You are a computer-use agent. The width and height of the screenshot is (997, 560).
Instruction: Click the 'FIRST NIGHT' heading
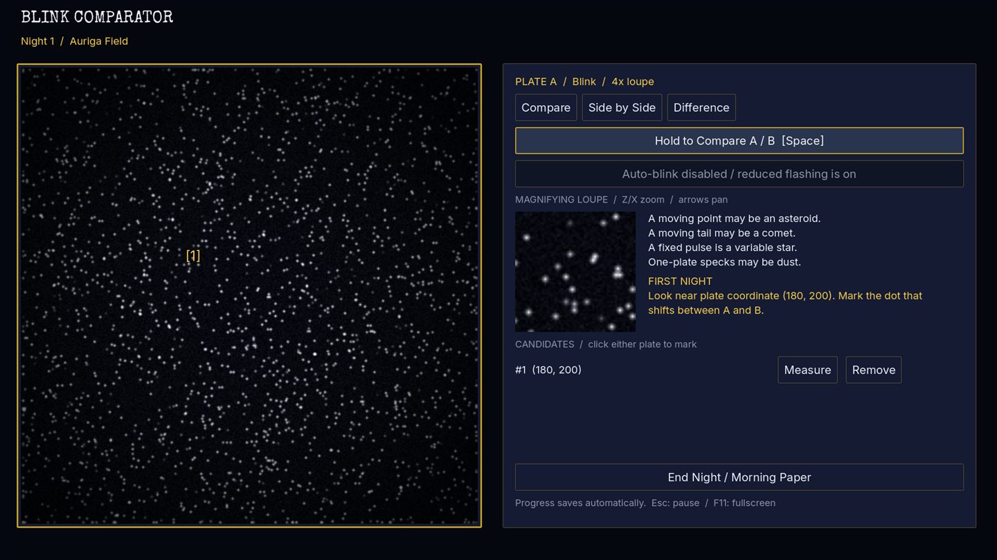[x=680, y=281]
